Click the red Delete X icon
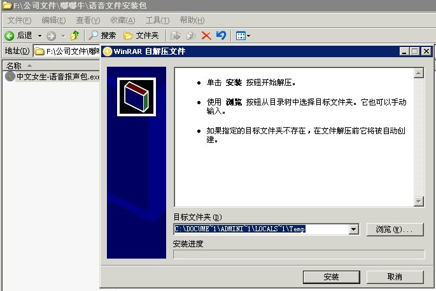The width and height of the screenshot is (436, 291). click(x=206, y=36)
